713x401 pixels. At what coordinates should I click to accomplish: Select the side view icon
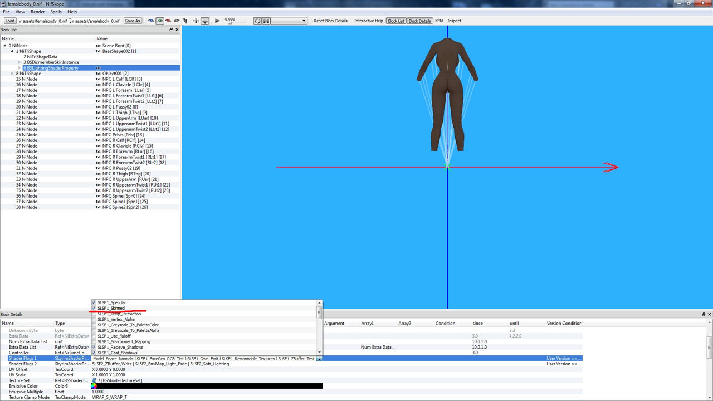(x=168, y=21)
